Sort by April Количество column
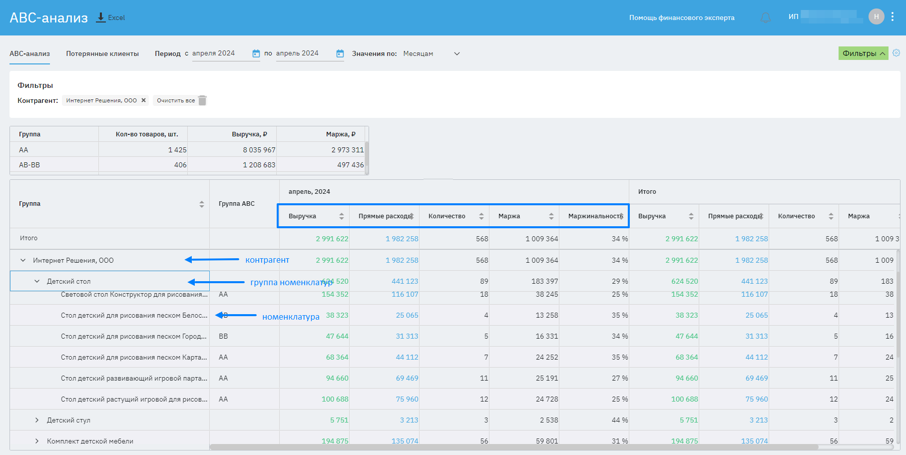The image size is (906, 455). 481,216
